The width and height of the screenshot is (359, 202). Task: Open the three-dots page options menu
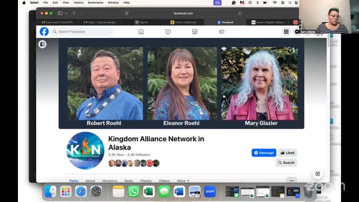click(292, 181)
